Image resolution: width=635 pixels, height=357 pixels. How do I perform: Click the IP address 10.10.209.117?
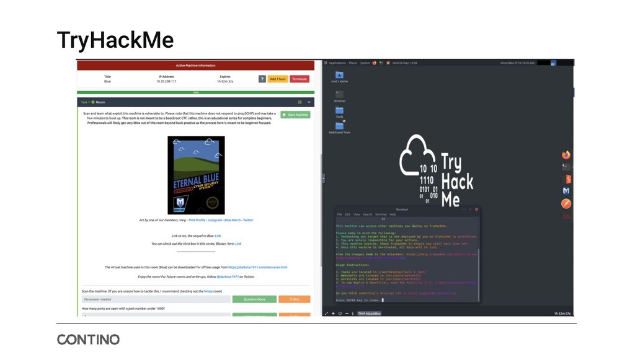point(166,81)
